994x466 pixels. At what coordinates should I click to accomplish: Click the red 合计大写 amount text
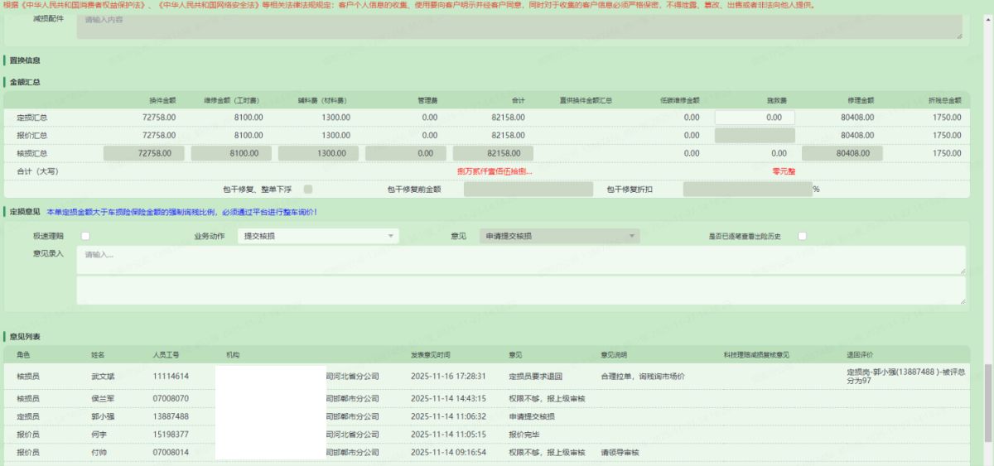pyautogui.click(x=495, y=171)
